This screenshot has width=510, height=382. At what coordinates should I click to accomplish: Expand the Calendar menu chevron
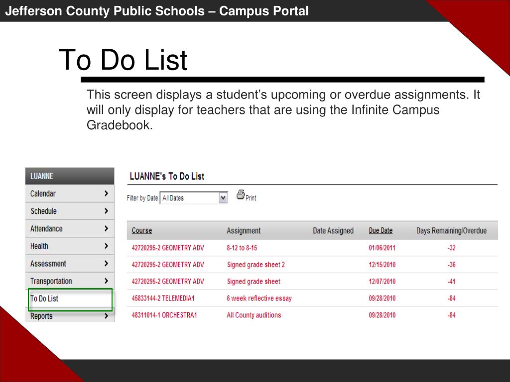click(106, 193)
